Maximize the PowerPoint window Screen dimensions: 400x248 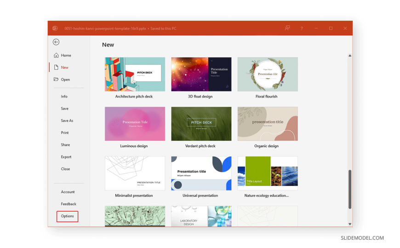click(x=331, y=28)
